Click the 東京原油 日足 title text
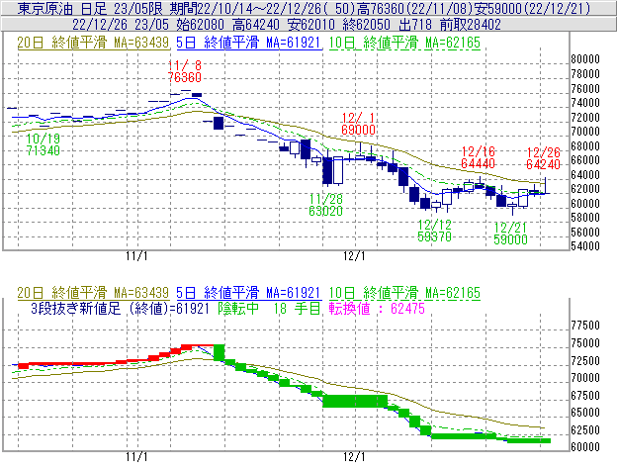 coord(61,8)
